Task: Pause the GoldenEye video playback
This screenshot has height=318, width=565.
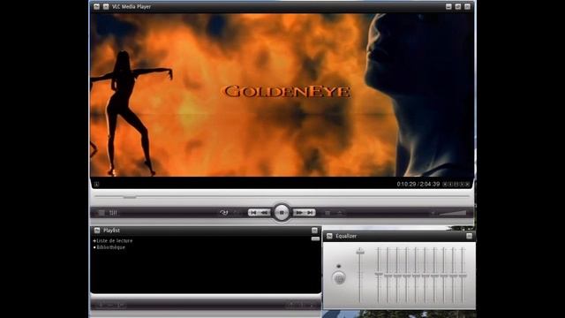Action: coord(282,212)
